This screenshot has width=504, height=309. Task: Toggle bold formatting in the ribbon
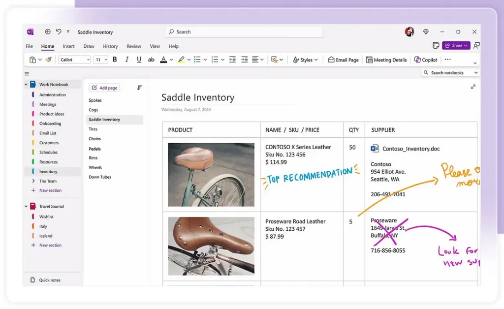(115, 60)
